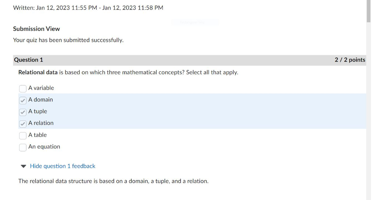The height and width of the screenshot is (200, 376).
Task: Uncheck the 'A tuple' checkbox
Action: coord(23,112)
